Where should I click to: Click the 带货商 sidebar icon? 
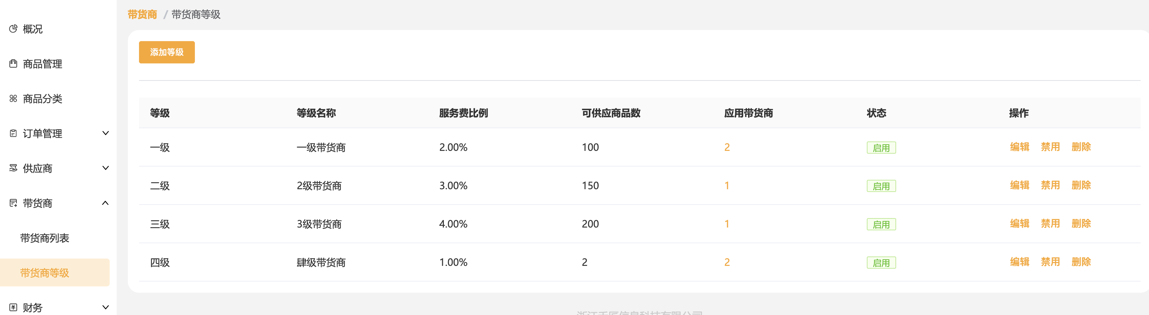pyautogui.click(x=13, y=203)
